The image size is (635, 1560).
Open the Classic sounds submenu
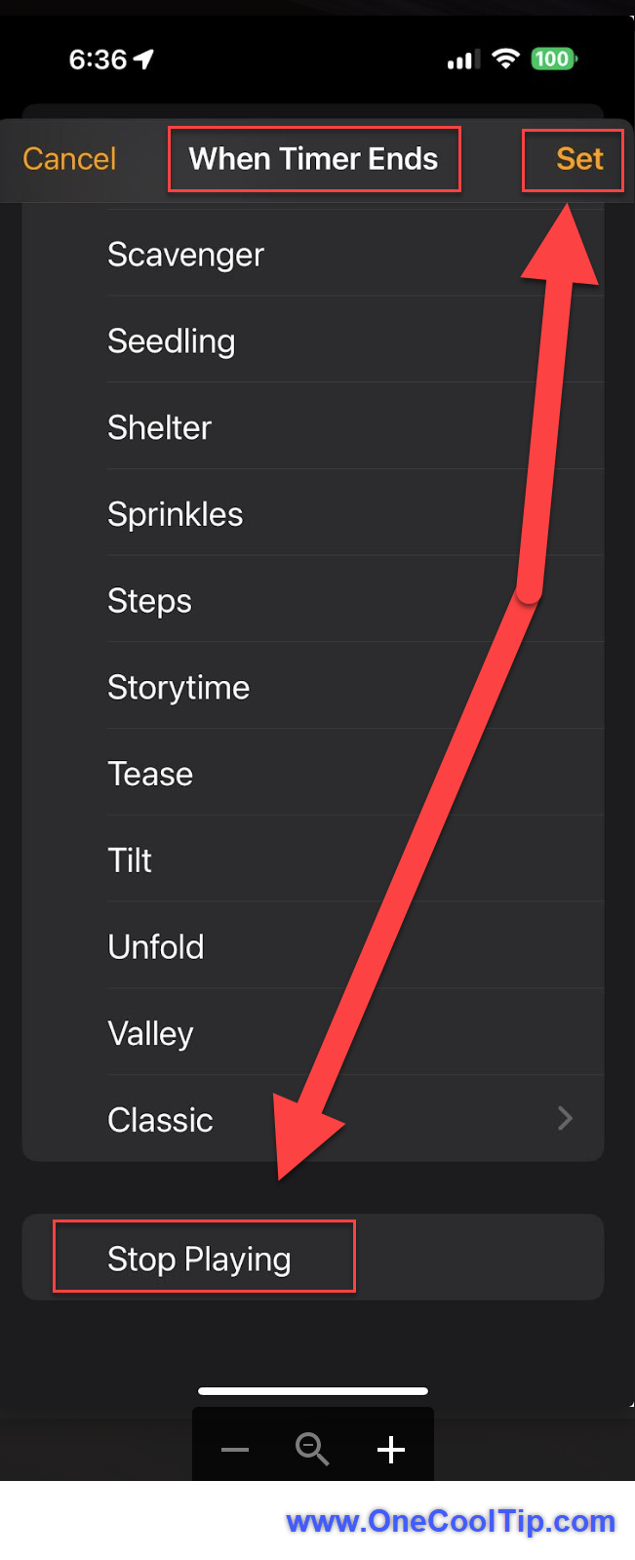click(161, 1120)
